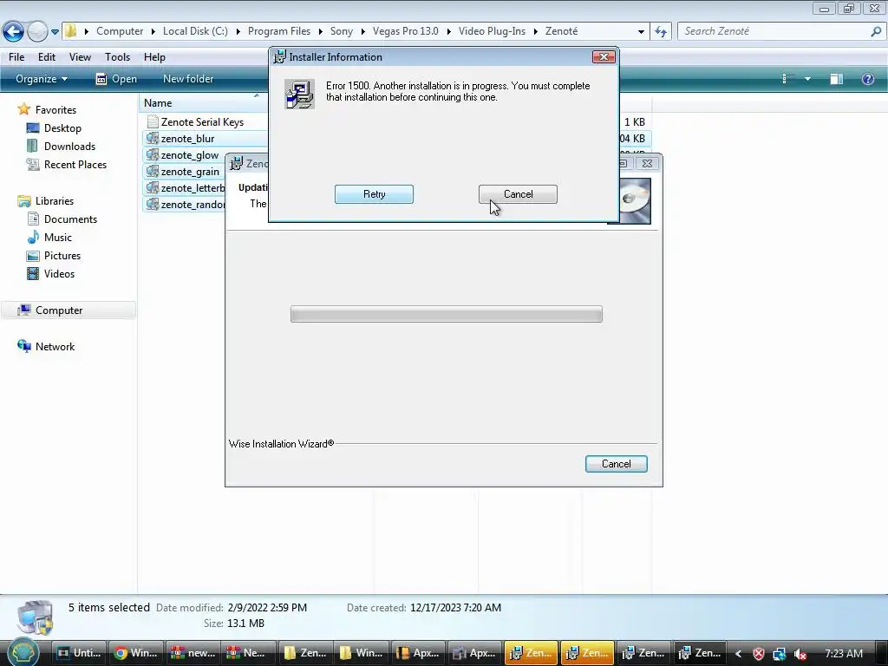Switch to the Unti... taskbar window
Image resolution: width=888 pixels, height=666 pixels.
[79, 653]
